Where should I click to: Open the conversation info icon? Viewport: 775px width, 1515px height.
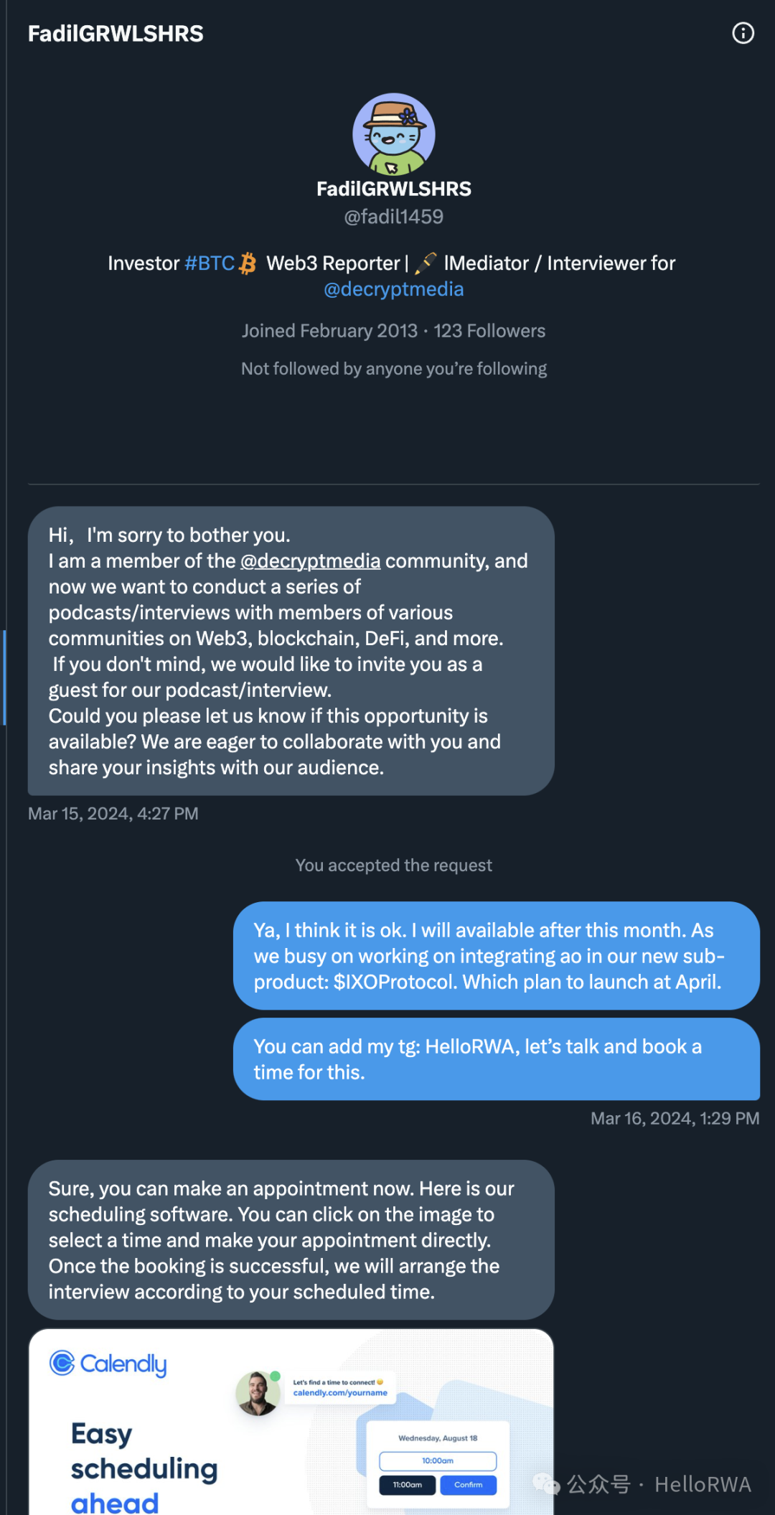(743, 33)
